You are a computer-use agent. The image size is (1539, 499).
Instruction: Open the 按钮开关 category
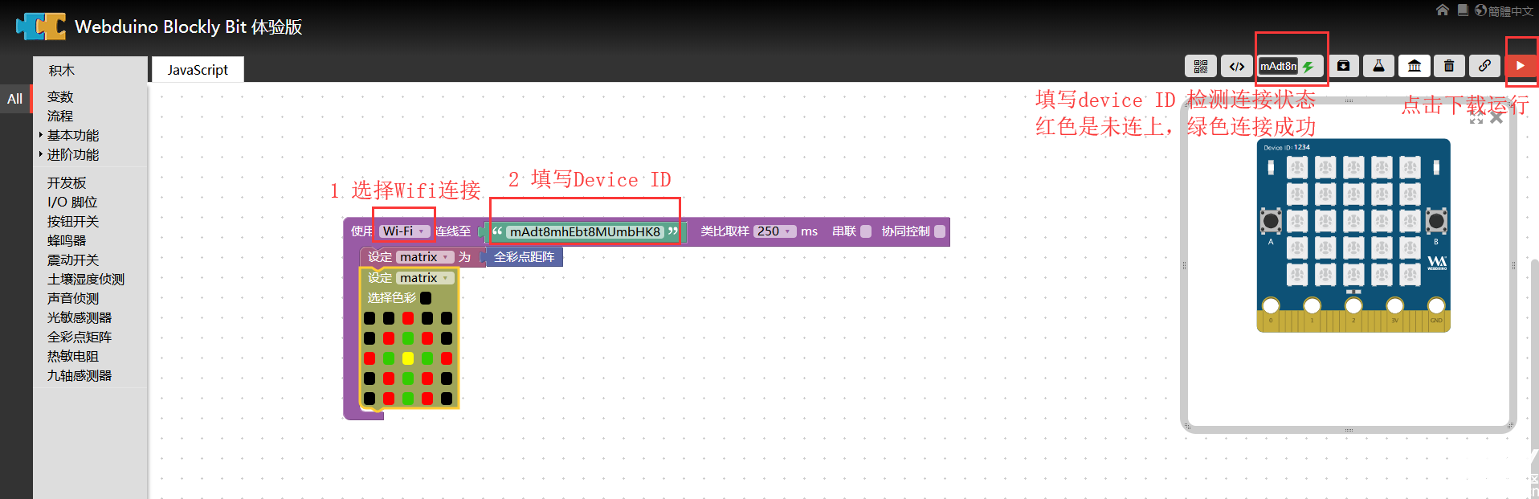click(x=73, y=221)
